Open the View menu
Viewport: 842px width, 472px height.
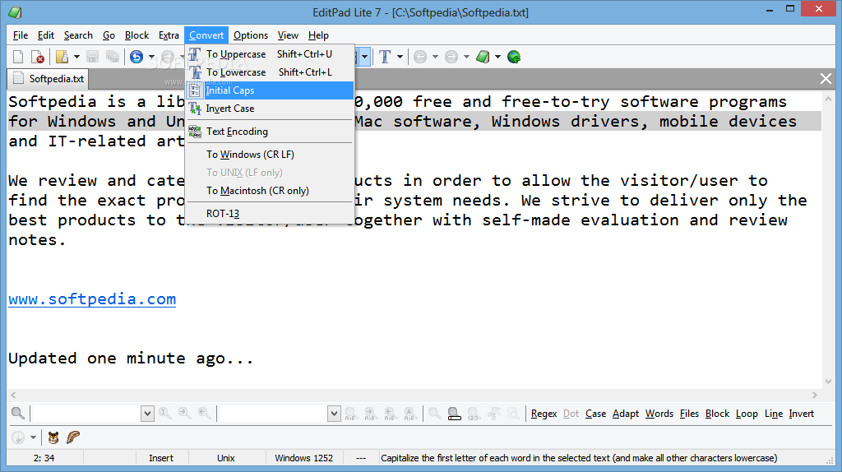point(288,35)
